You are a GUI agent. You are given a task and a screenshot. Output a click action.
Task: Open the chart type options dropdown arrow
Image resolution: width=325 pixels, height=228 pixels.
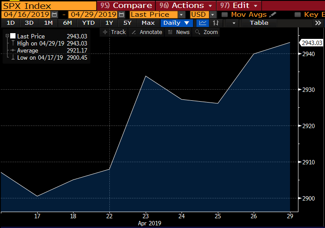point(234,23)
